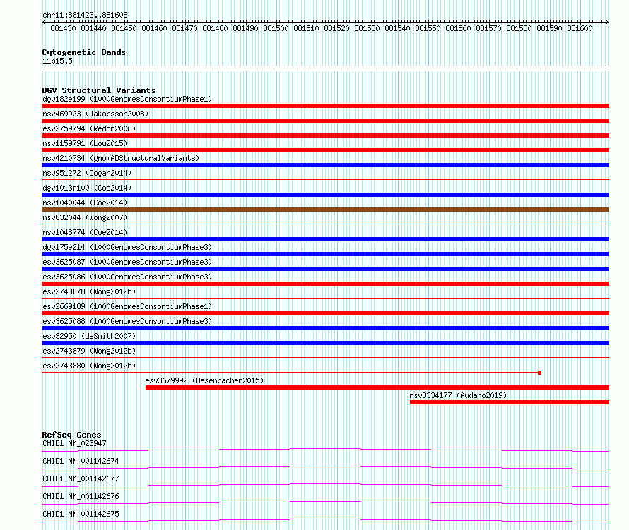Click the CHID1|NM_001142676 transcript label
The image size is (629, 530).
(x=81, y=496)
